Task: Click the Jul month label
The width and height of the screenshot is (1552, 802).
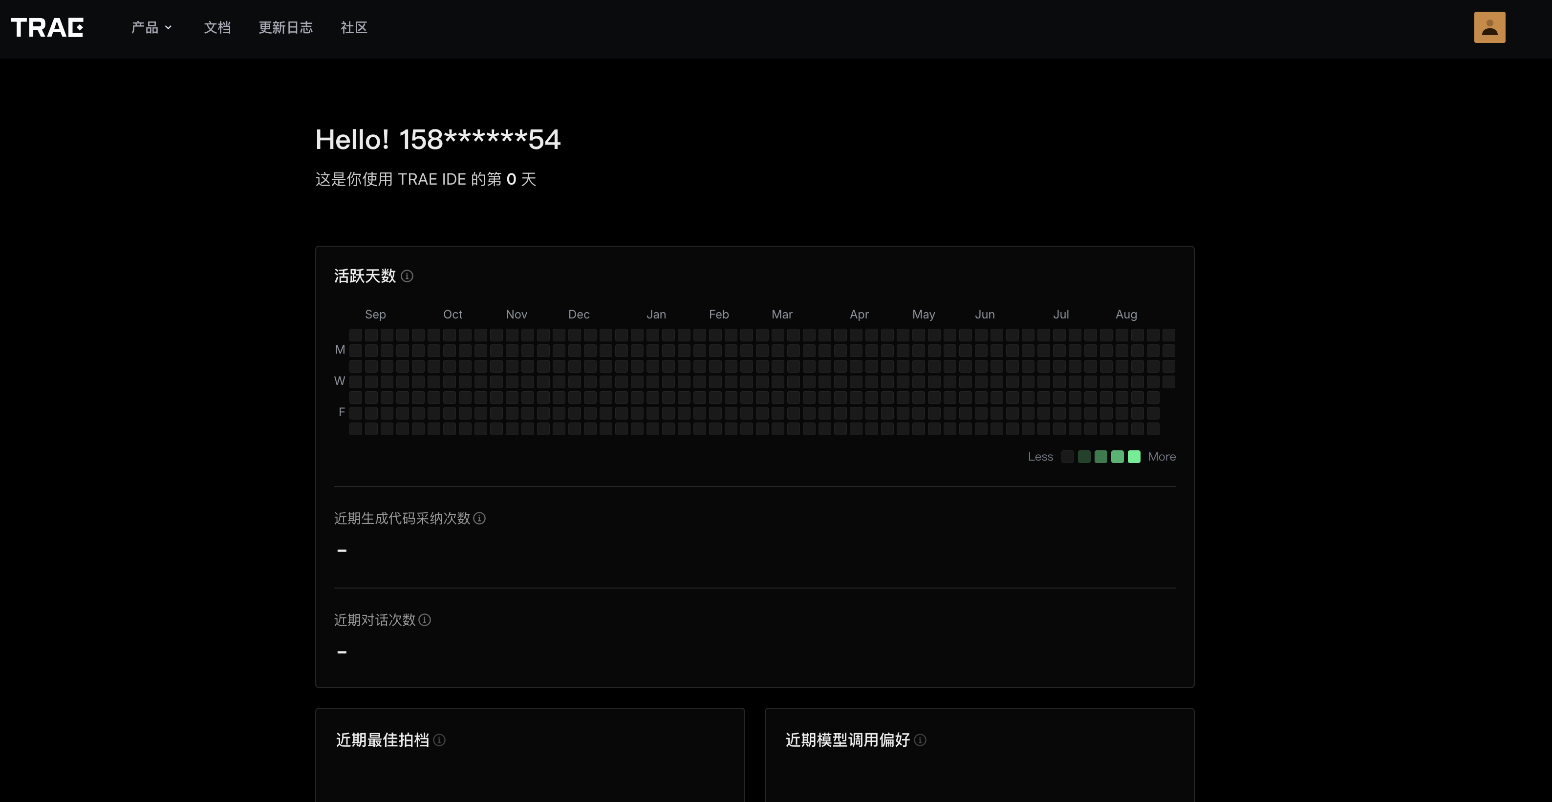Action: coord(1061,314)
